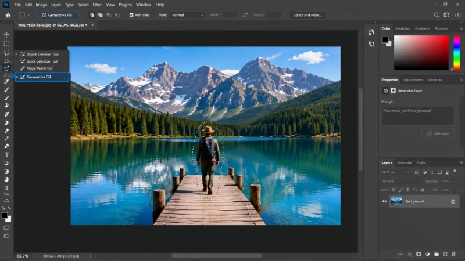Viewport: 465px width, 261px height.
Task: Open the Fill value dropdown
Action: [x=447, y=190]
